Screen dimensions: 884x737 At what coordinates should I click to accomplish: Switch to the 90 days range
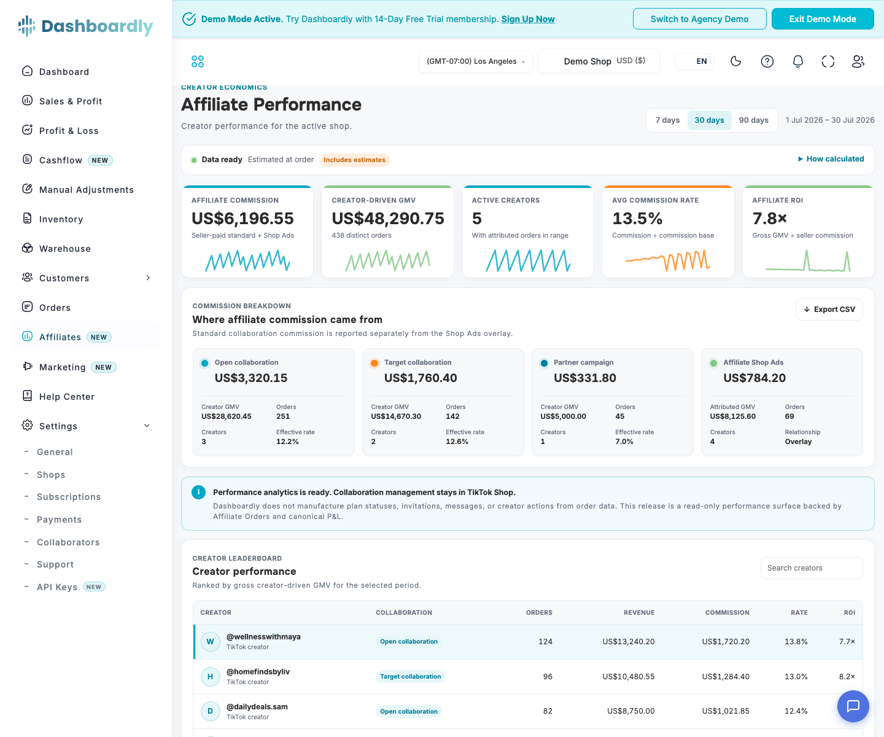753,120
